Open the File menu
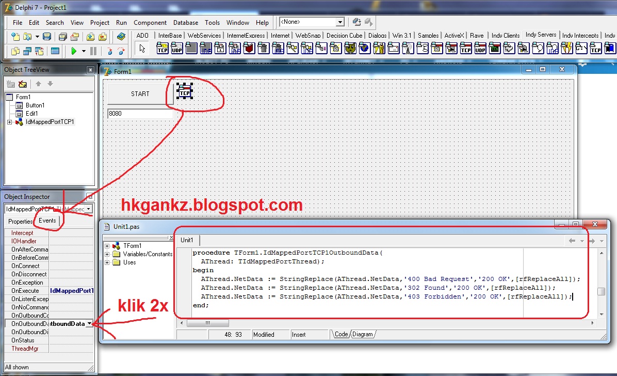Image resolution: width=617 pixels, height=376 pixels. pyautogui.click(x=18, y=23)
